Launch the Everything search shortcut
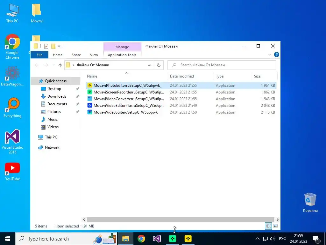326x245 pixels. (12, 108)
